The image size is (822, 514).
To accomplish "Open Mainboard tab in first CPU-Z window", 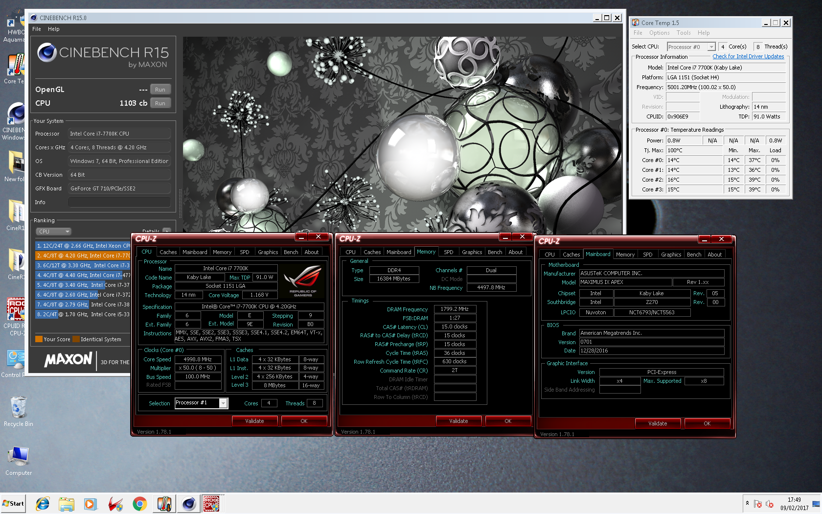I will pos(195,252).
